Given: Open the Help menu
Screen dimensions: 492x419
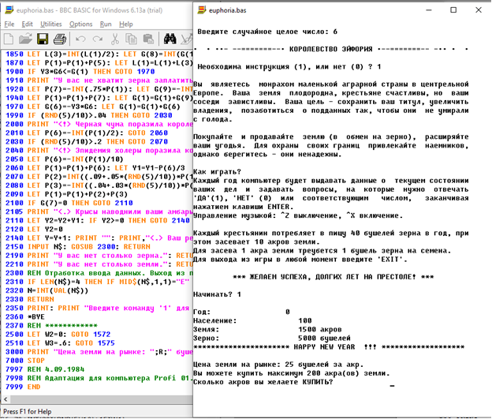Looking at the screenshot, I should [x=126, y=24].
